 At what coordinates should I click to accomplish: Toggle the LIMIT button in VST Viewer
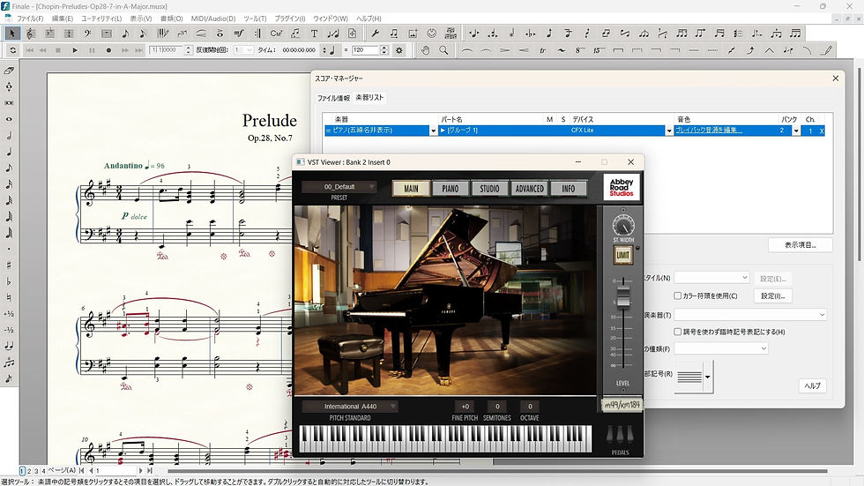point(622,255)
